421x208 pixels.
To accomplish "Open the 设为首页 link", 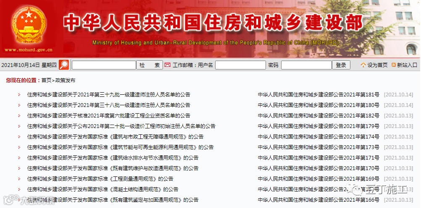I will pyautogui.click(x=377, y=65).
